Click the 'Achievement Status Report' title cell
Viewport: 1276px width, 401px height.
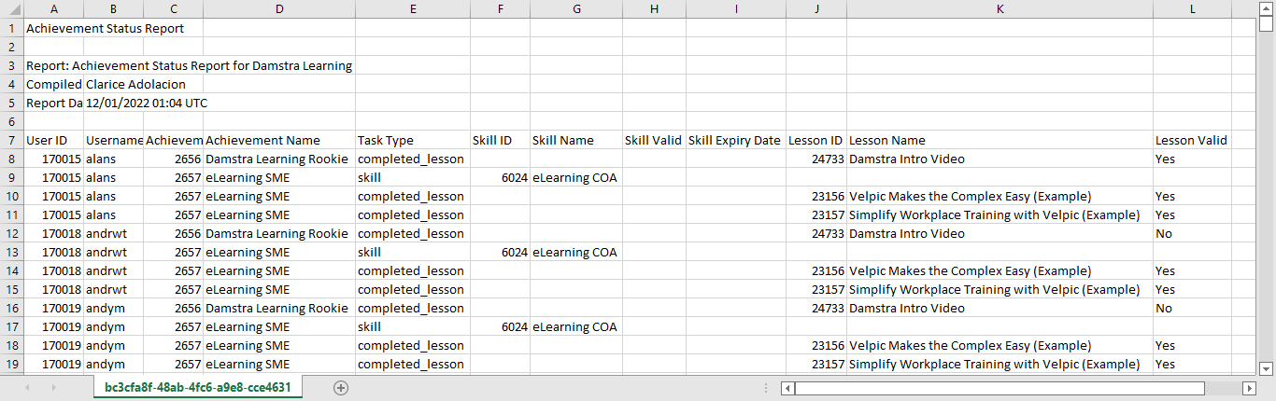pyautogui.click(x=105, y=28)
